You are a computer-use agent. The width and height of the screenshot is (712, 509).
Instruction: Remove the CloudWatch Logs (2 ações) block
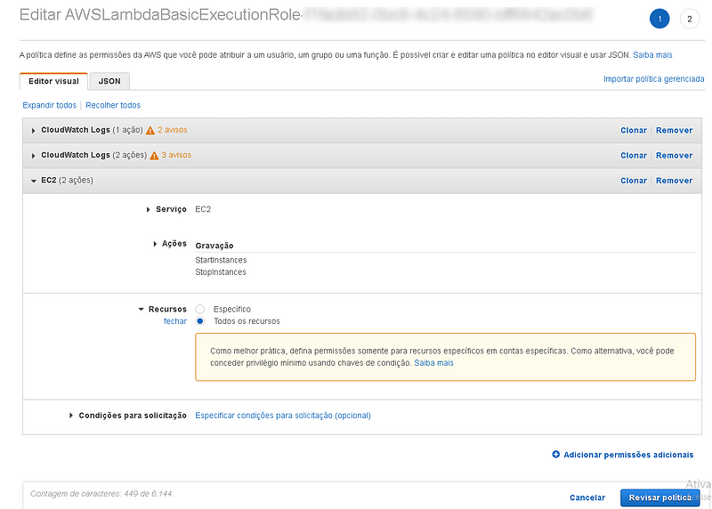(x=675, y=156)
